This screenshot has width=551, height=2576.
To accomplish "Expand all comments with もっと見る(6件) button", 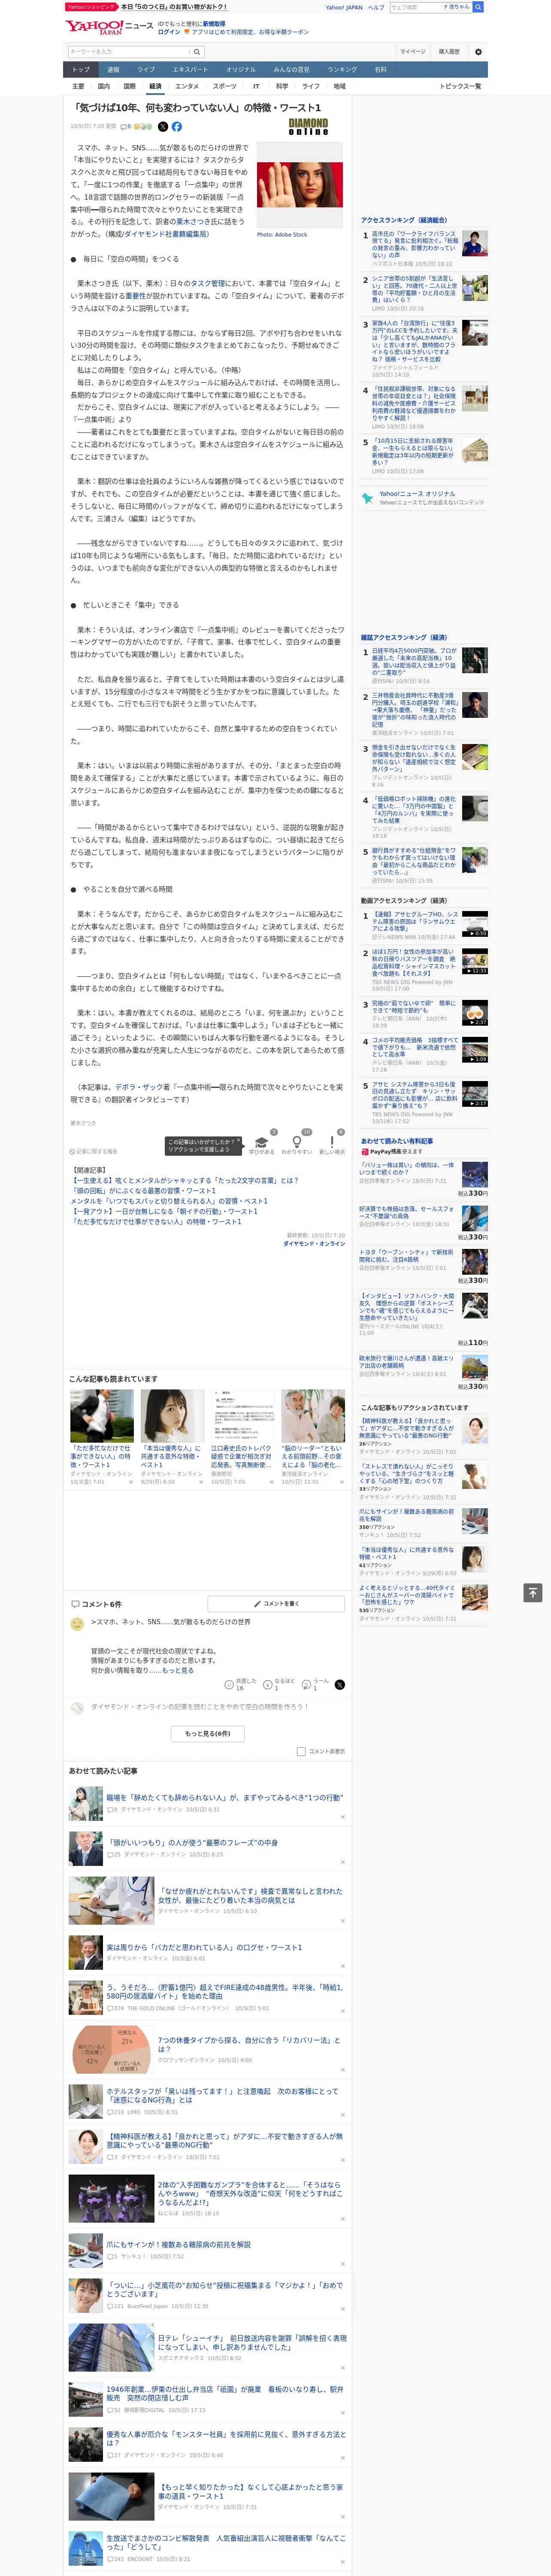I will [208, 1734].
